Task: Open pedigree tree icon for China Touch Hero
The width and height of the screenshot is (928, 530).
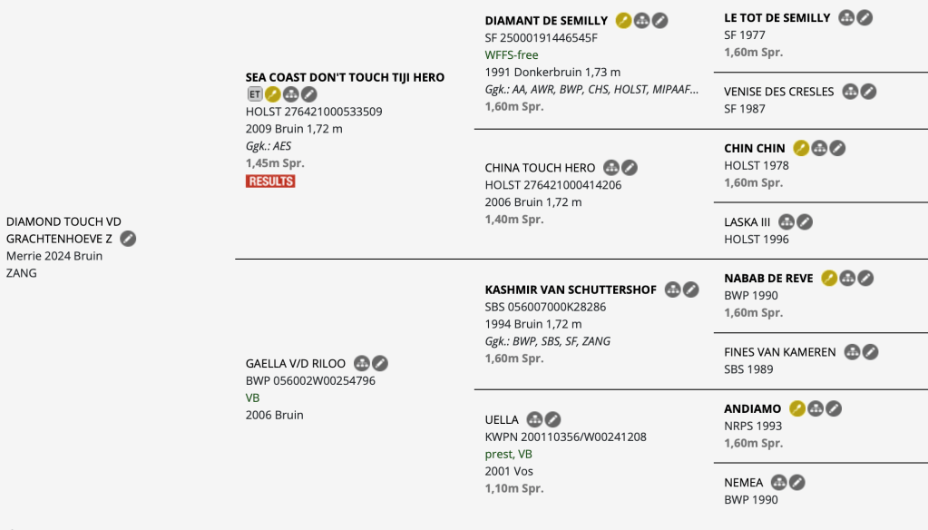Action: (611, 167)
